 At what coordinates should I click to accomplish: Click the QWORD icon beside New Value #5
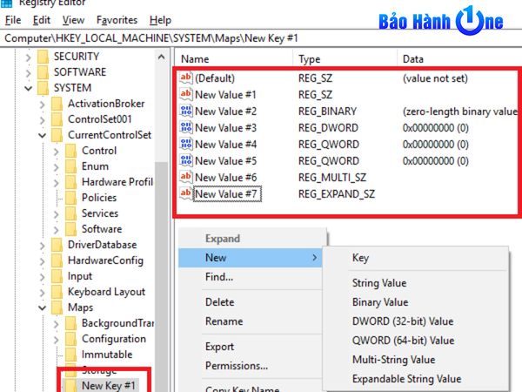[x=184, y=161]
